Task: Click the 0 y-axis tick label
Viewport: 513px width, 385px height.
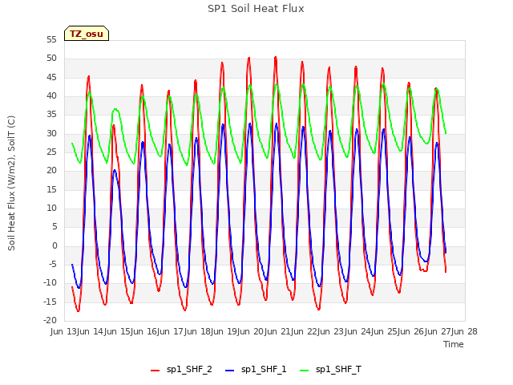Action: 55,246
